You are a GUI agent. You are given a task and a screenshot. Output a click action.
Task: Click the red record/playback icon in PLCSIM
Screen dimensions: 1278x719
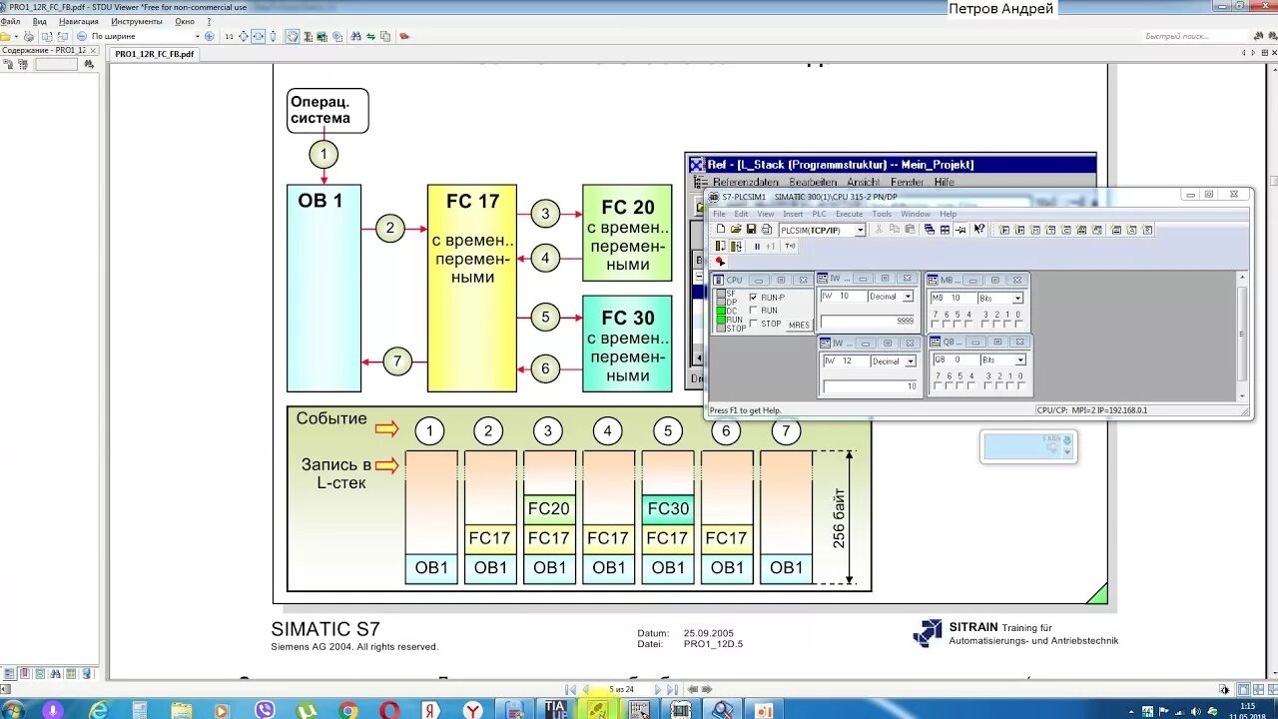720,262
